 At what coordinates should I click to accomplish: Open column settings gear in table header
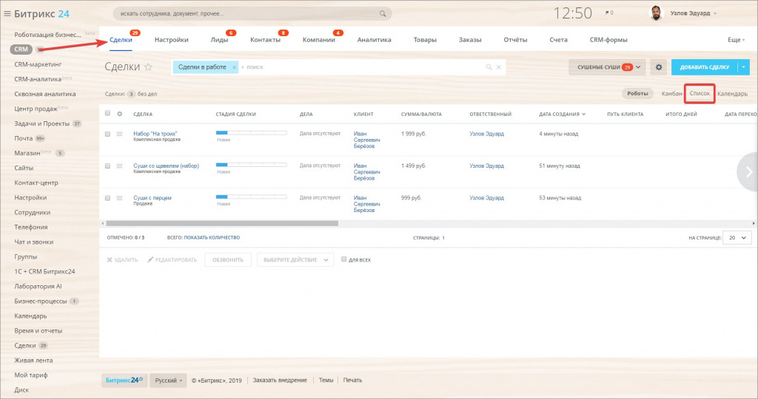tap(119, 114)
